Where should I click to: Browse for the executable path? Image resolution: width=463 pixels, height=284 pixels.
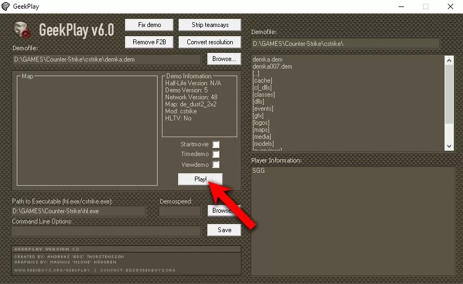224,211
